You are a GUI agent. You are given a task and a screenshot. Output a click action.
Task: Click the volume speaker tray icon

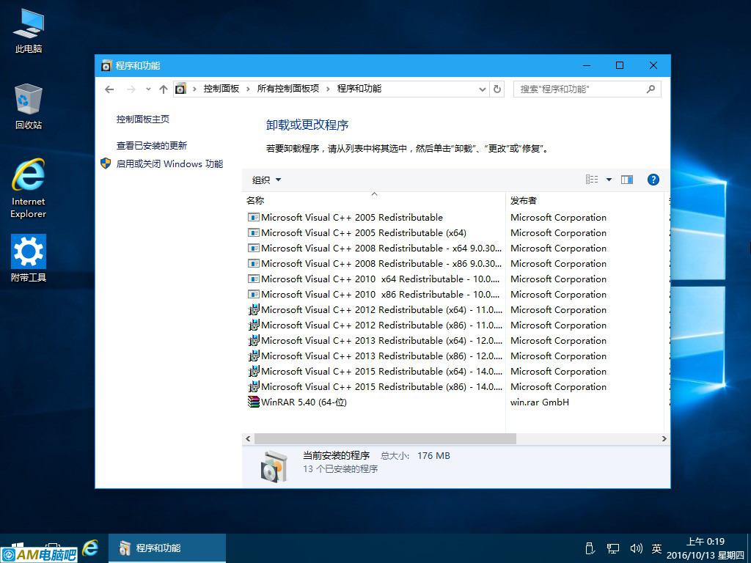[636, 548]
